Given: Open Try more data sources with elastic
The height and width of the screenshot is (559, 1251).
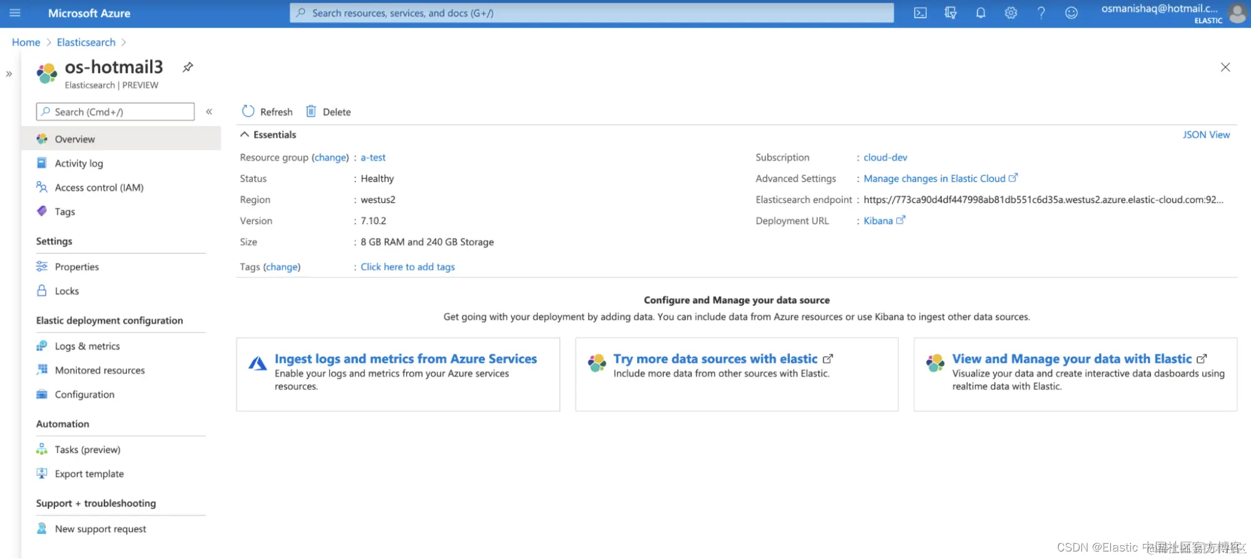Looking at the screenshot, I should (x=715, y=359).
